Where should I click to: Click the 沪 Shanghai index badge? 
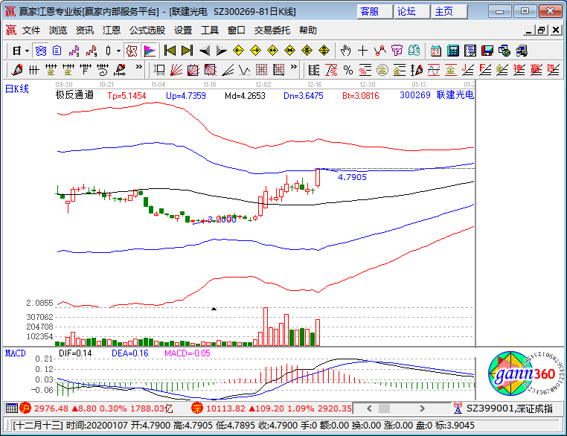tap(26, 408)
